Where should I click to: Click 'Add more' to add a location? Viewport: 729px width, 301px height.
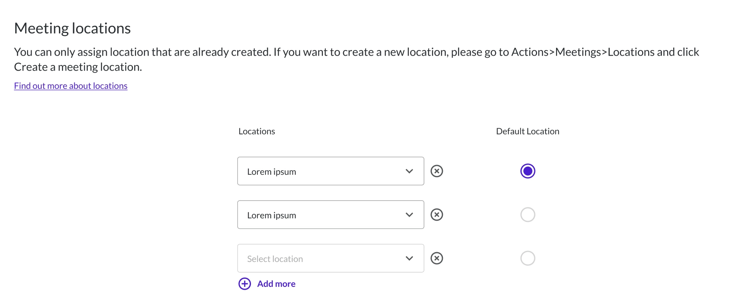click(267, 284)
